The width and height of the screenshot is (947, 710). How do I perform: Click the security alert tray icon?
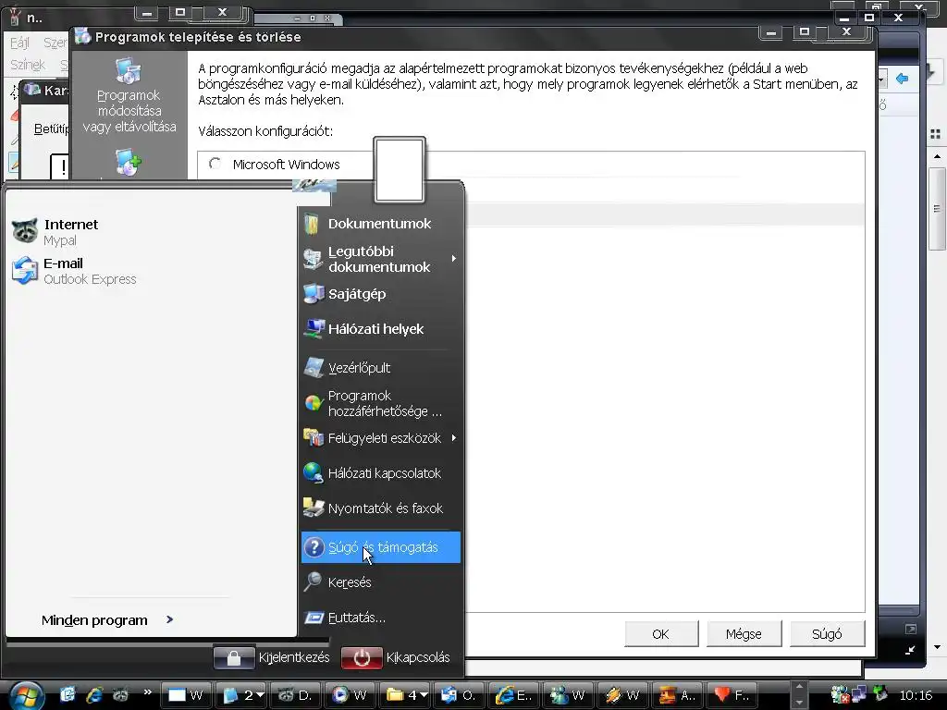pyautogui.click(x=840, y=695)
